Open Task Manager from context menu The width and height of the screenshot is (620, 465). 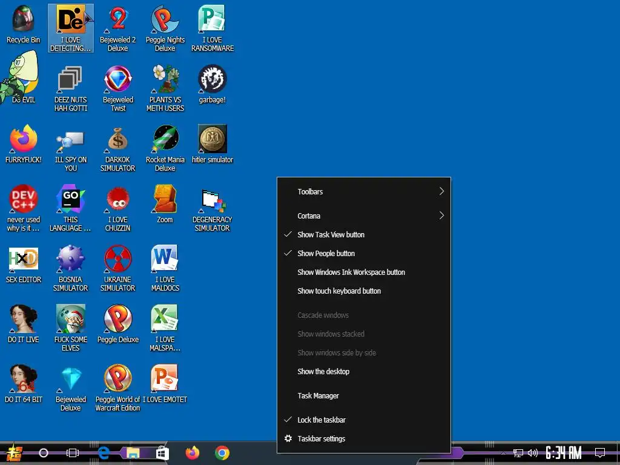[x=364, y=396]
